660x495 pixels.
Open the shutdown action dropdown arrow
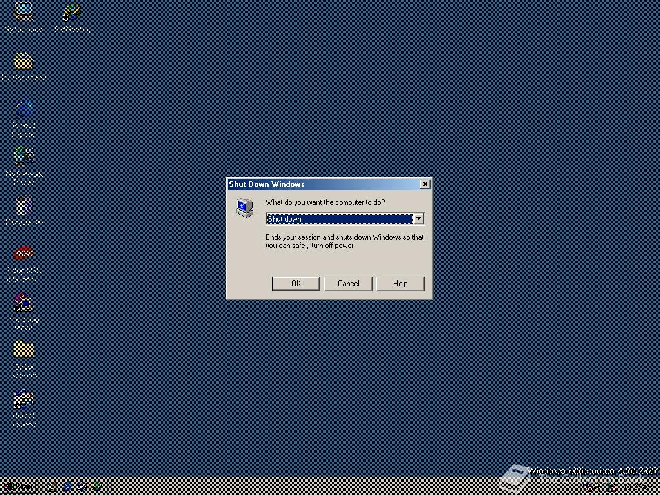[x=418, y=218]
